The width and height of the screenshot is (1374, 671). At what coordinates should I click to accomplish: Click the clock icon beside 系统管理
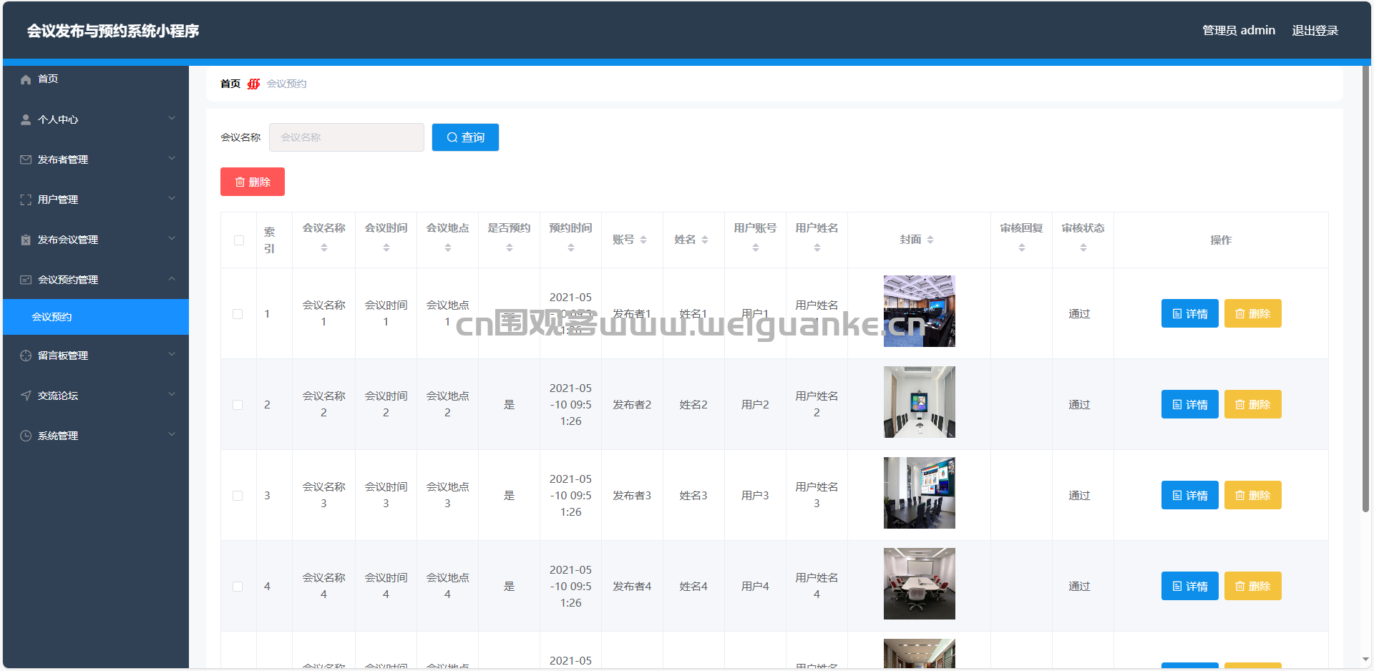(26, 436)
